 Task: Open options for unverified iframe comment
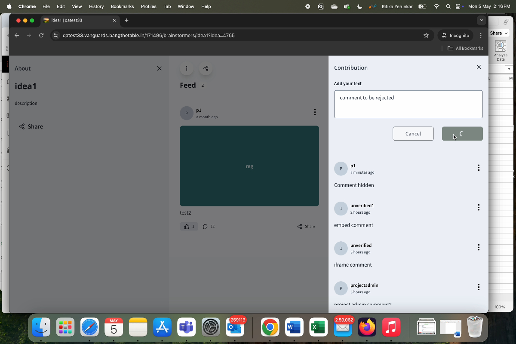(479, 247)
